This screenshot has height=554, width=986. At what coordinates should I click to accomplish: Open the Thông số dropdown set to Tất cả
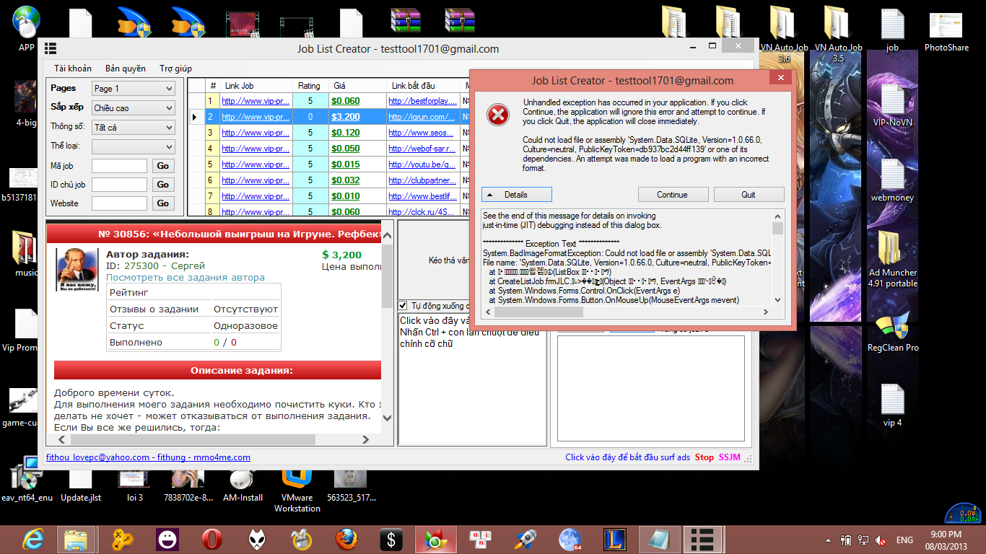click(134, 128)
